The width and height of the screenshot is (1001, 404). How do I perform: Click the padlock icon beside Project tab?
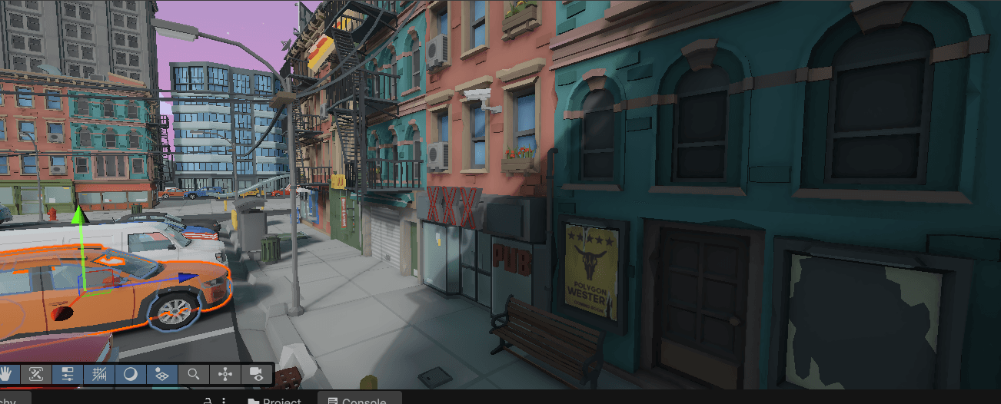click(x=208, y=401)
